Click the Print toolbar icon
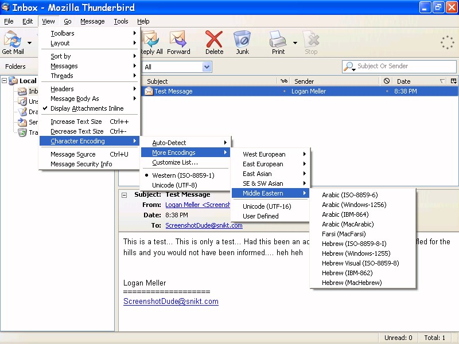 click(278, 39)
